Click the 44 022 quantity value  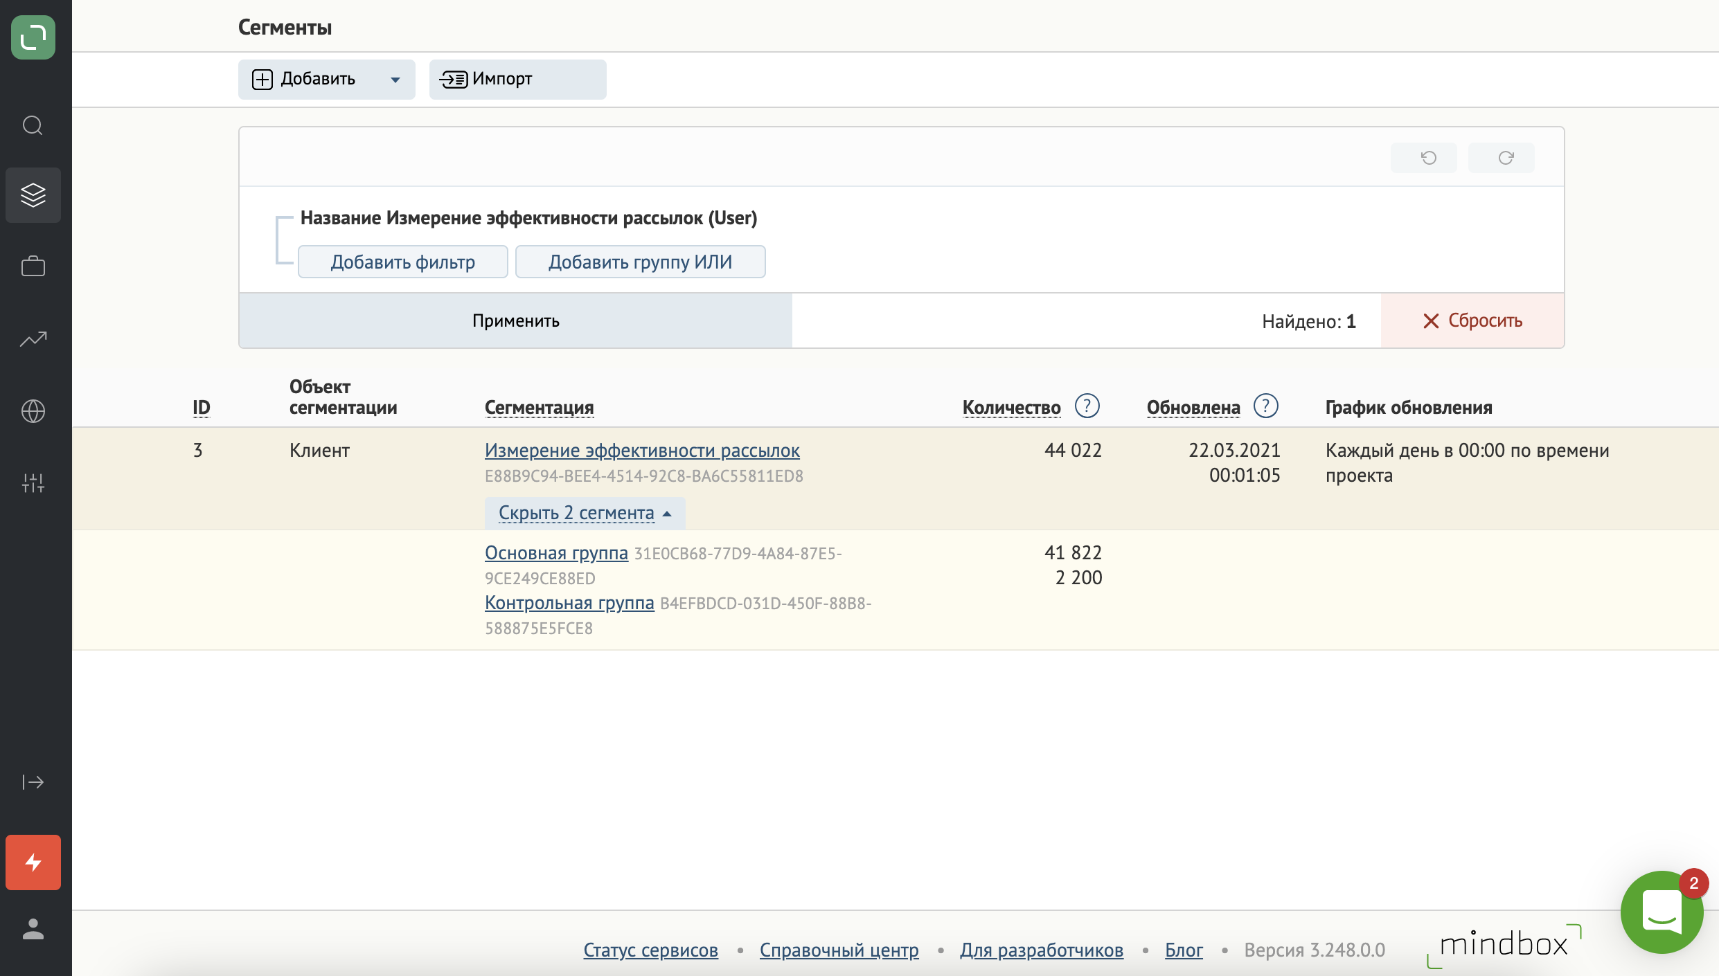tap(1073, 450)
